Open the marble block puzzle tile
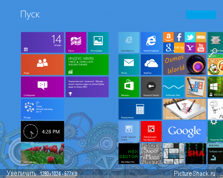Image resolution: width=223 pixels, height=178 pixels. coord(173,154)
